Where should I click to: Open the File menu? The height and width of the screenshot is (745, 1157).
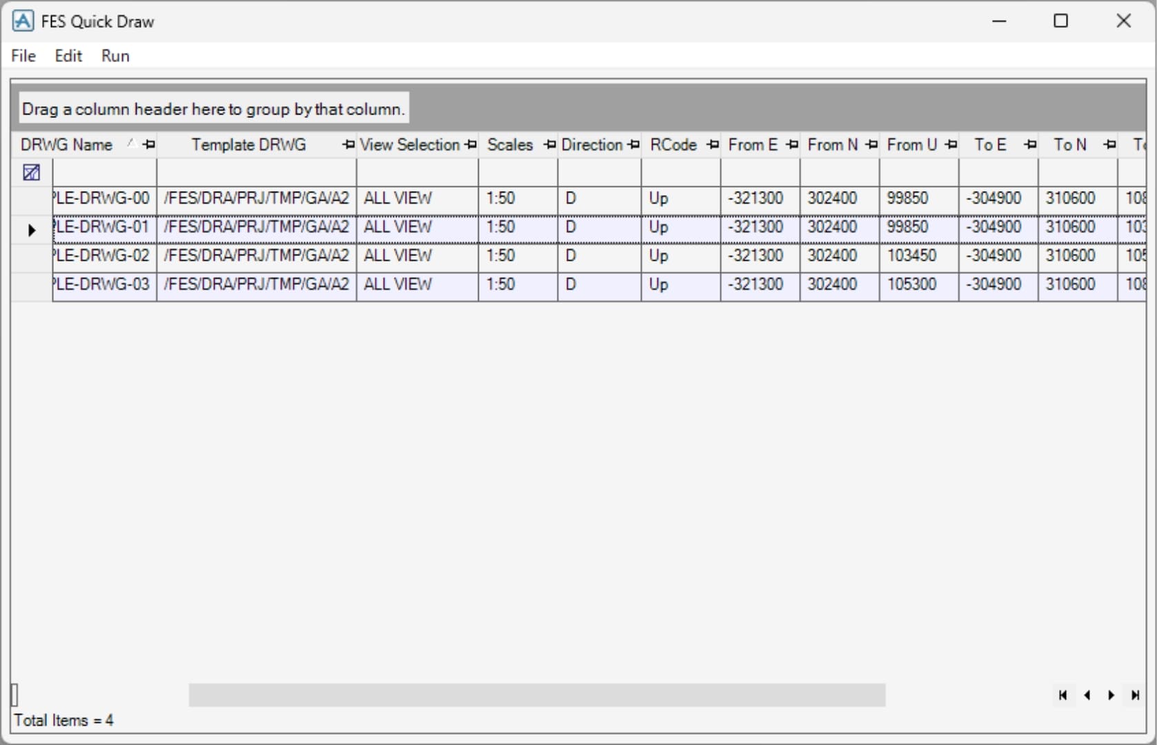click(23, 56)
